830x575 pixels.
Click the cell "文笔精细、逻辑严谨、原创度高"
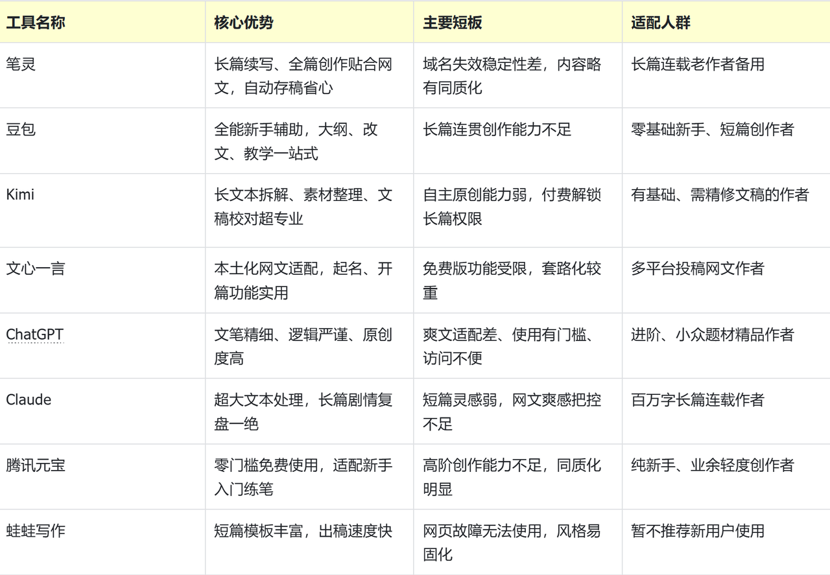pyautogui.click(x=310, y=346)
